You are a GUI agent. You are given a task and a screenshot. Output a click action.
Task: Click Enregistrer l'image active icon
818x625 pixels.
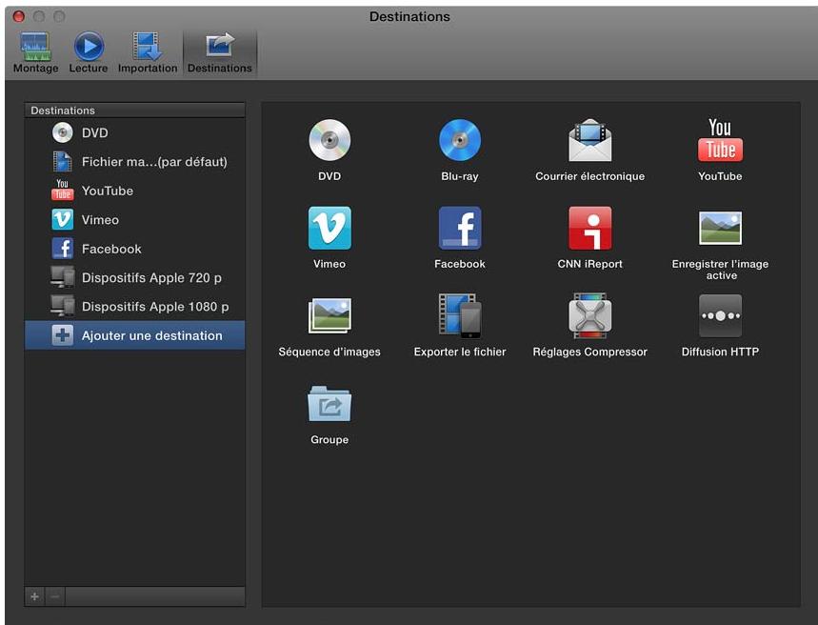click(720, 228)
